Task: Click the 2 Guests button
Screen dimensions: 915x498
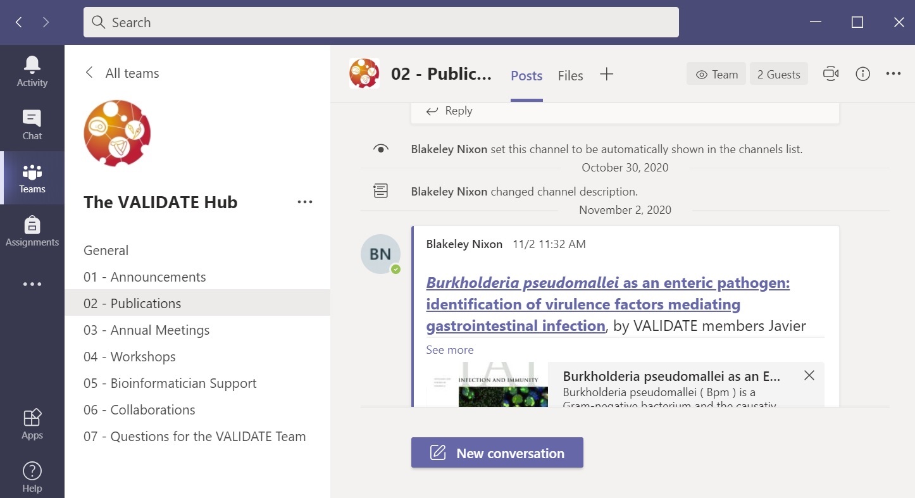Action: 778,75
